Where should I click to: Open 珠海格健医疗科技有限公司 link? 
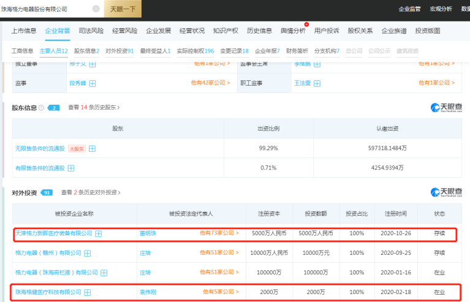click(48, 292)
